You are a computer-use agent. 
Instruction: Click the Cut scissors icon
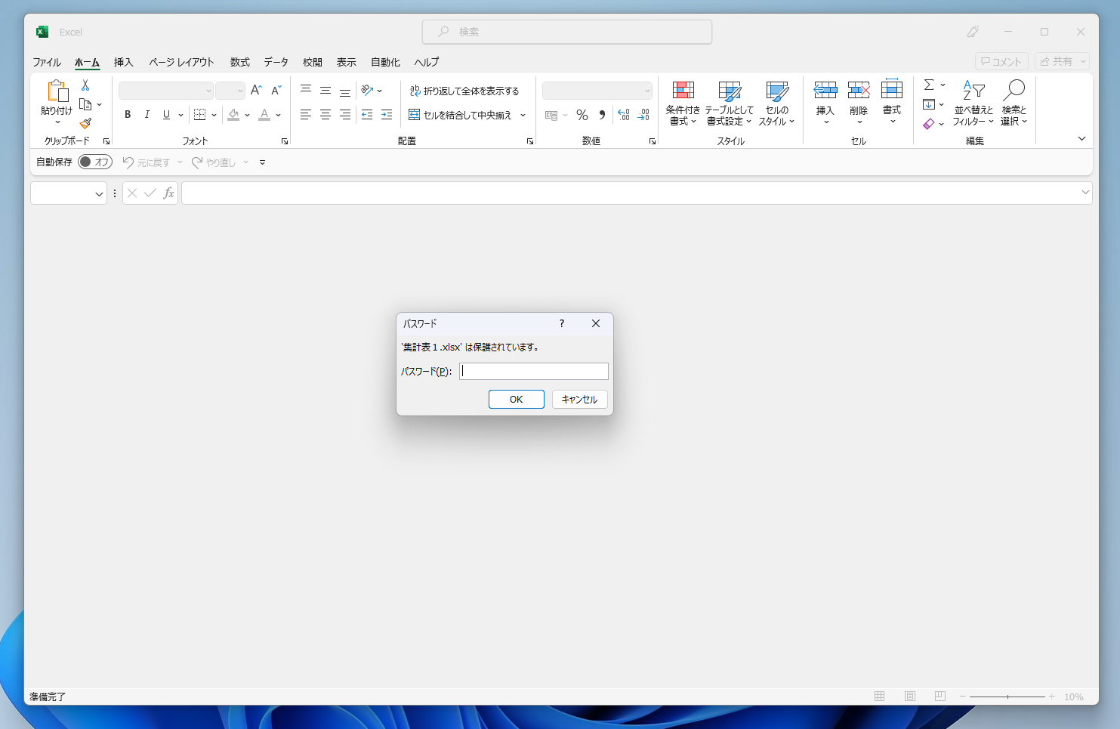pos(85,85)
